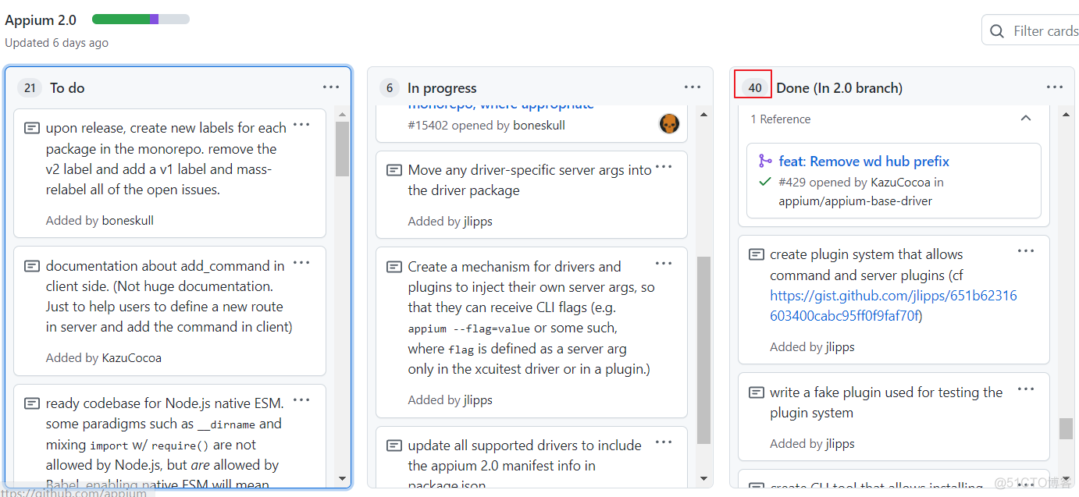This screenshot has width=1079, height=497.
Task: Open the Done column options menu
Action: [1055, 87]
